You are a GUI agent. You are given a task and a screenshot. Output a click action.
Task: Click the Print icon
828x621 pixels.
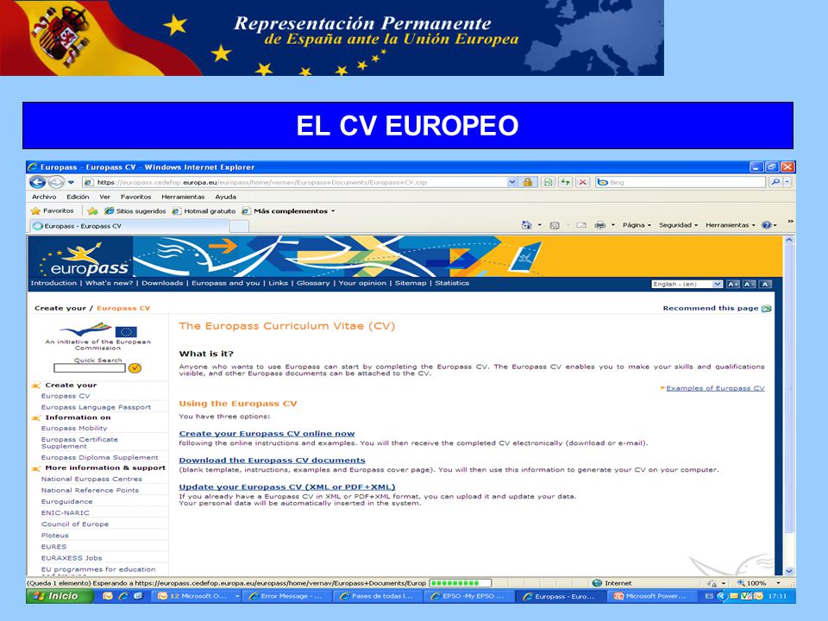[x=600, y=225]
